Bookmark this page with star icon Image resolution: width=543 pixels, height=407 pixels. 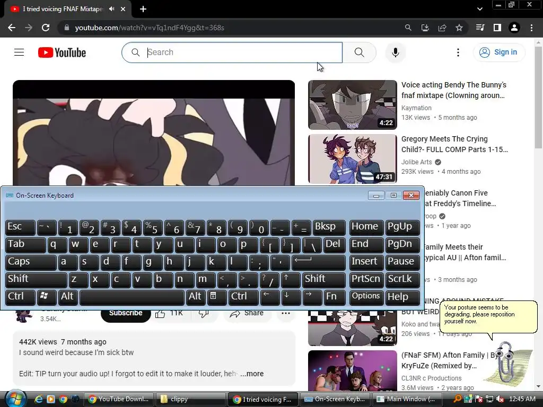pyautogui.click(x=459, y=28)
